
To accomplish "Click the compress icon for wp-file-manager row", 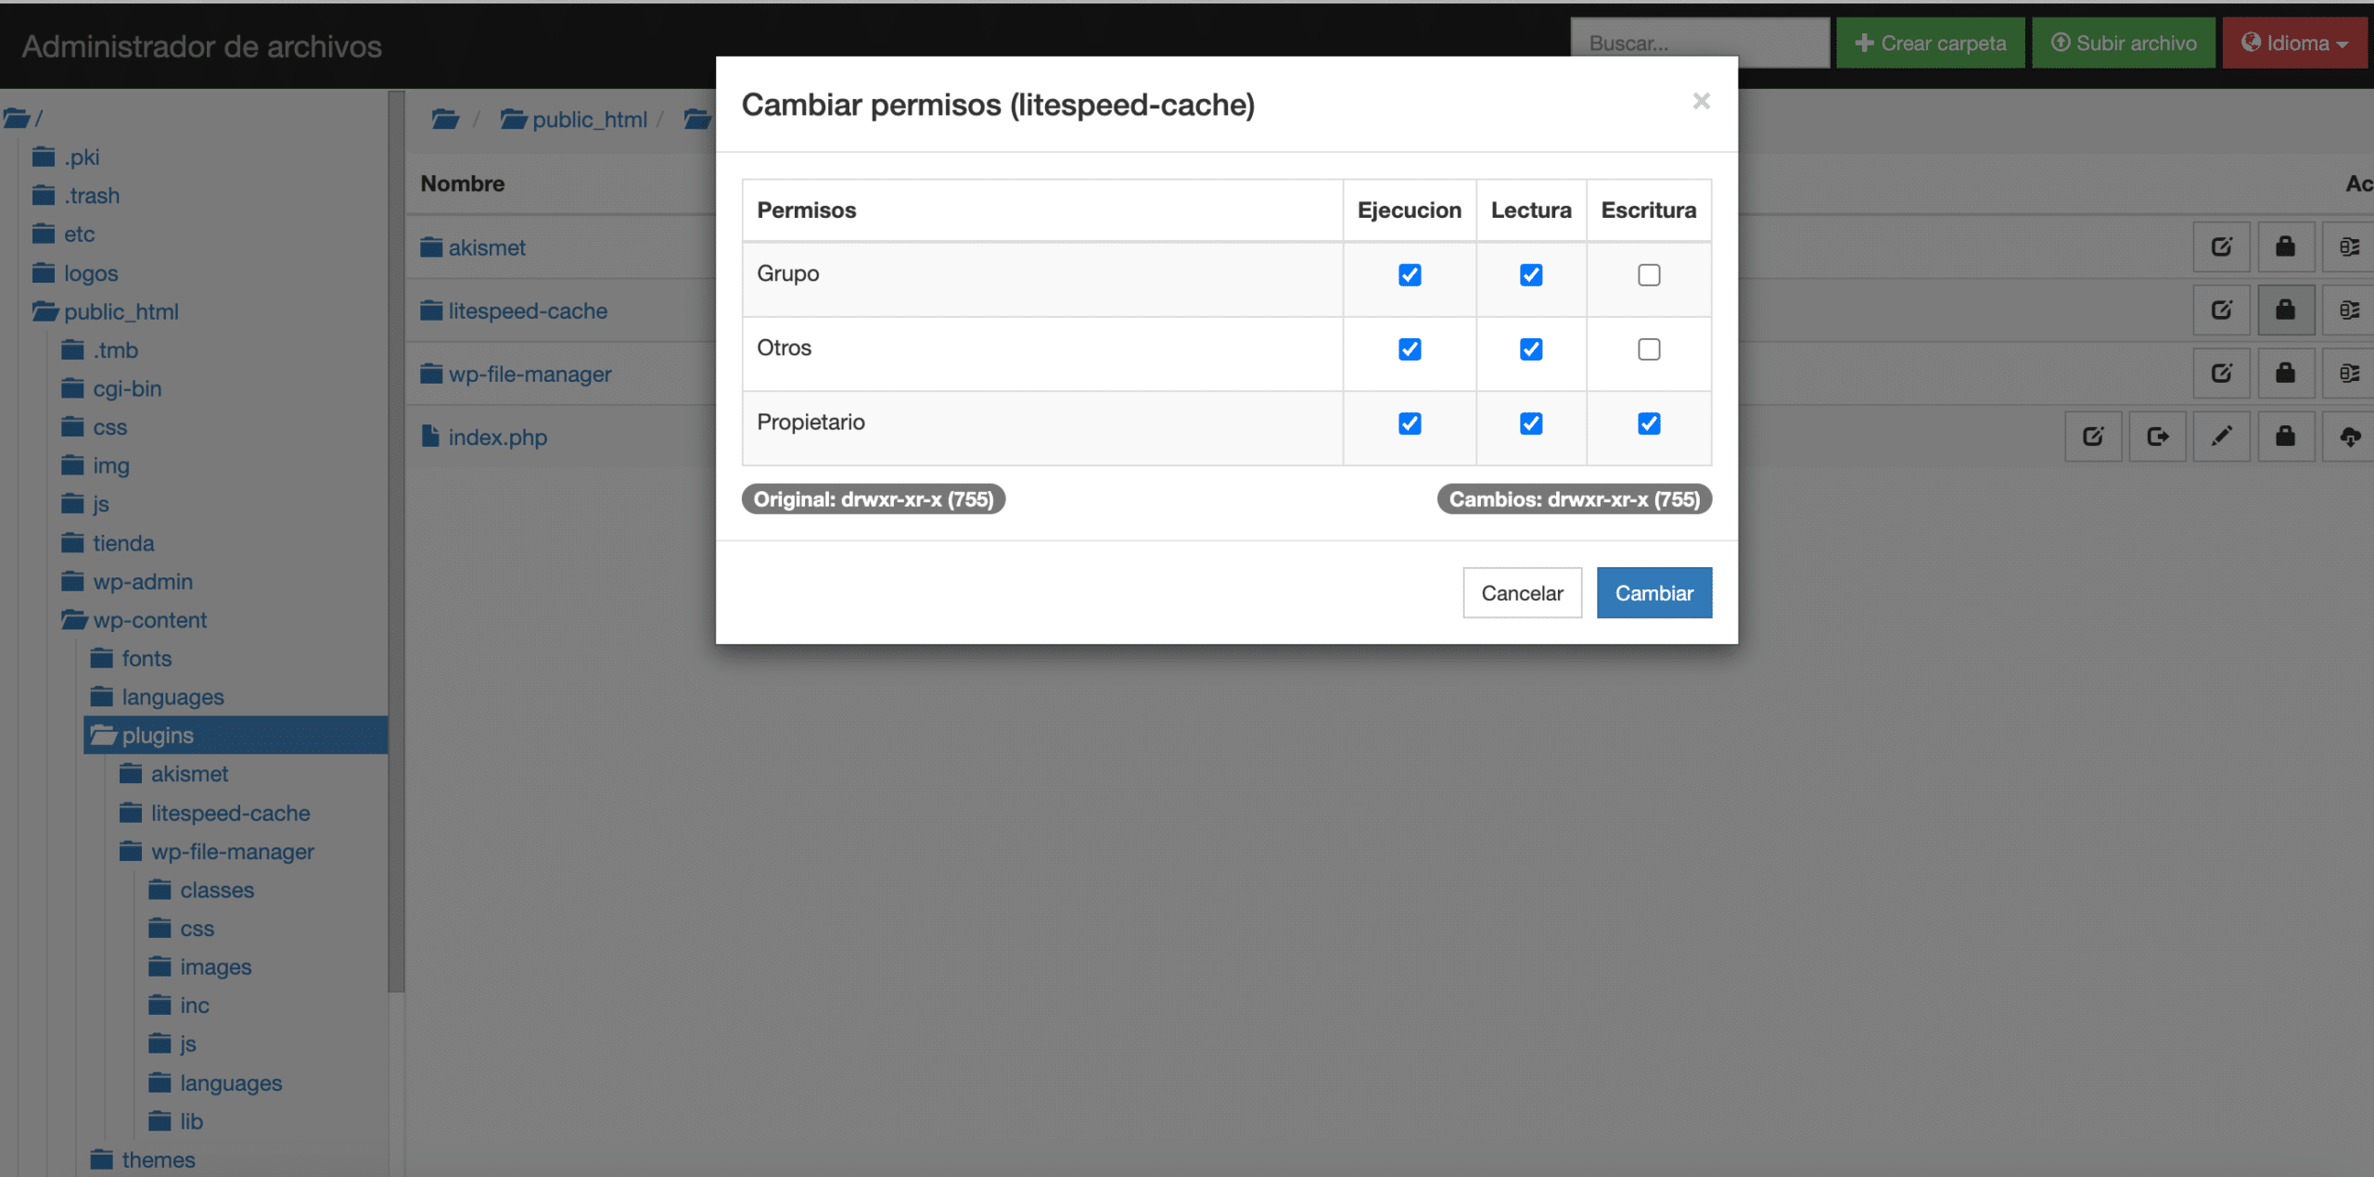I will coord(2348,373).
